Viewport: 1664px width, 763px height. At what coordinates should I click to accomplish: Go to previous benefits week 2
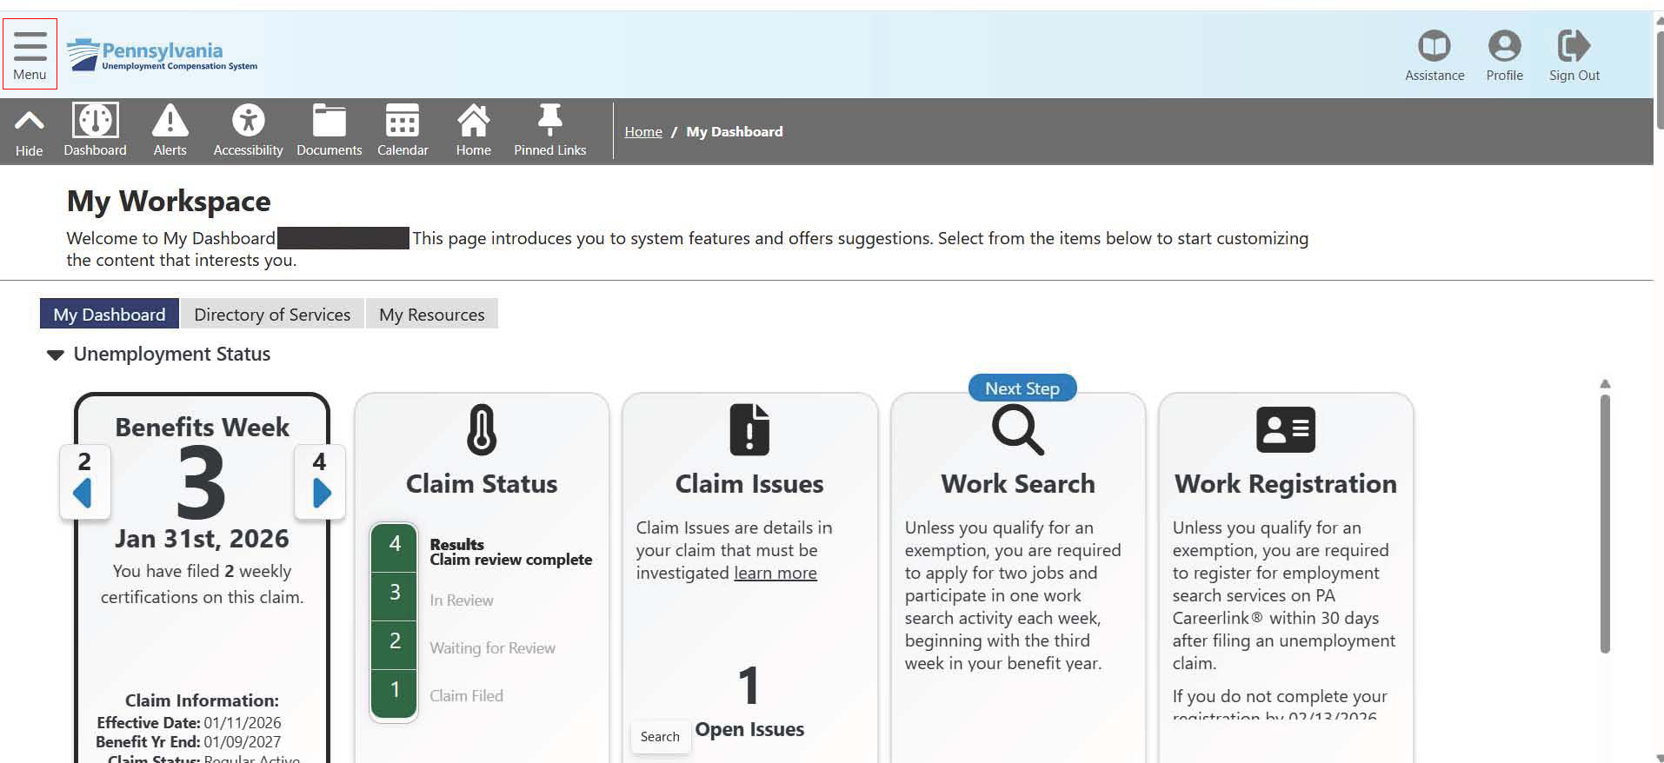point(83,482)
